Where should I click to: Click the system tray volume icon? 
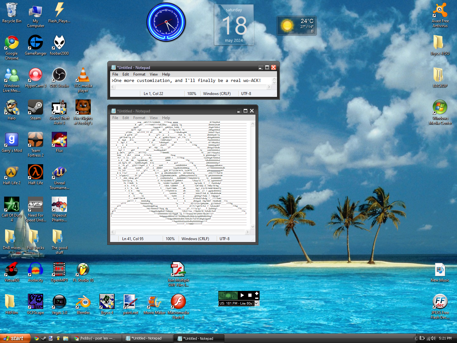click(433, 338)
